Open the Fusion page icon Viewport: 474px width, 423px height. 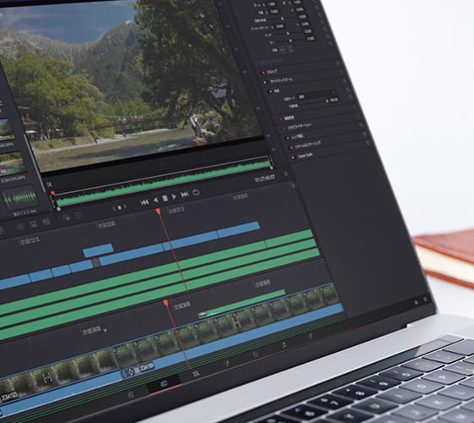coord(196,374)
